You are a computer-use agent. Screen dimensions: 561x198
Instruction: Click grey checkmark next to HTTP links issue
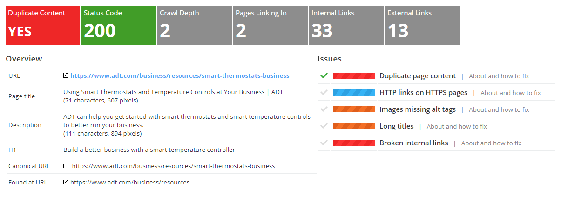pyautogui.click(x=324, y=92)
